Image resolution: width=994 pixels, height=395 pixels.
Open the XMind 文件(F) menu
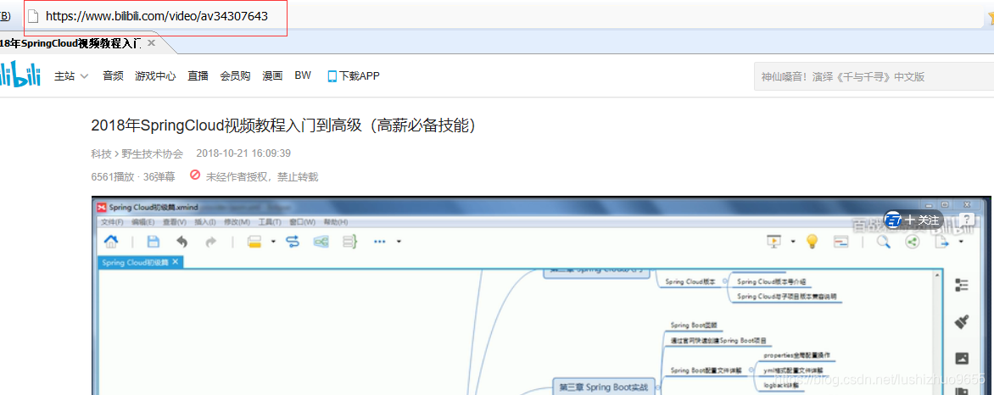pos(112,223)
